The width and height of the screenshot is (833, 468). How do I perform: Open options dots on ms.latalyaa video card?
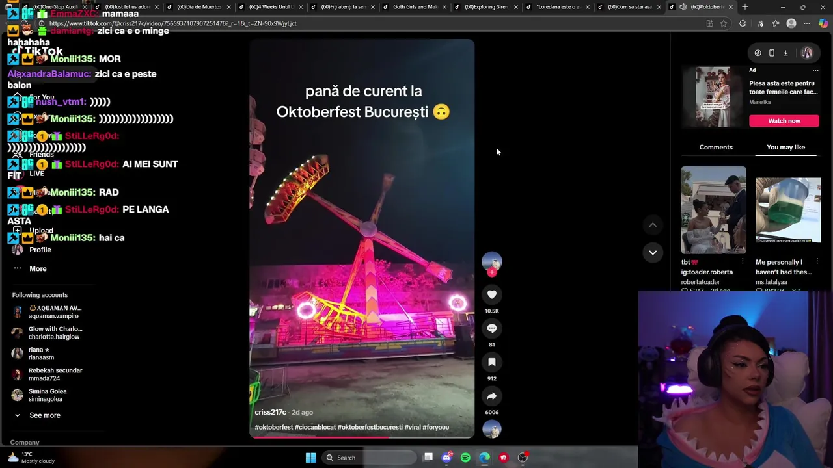pyautogui.click(x=817, y=262)
